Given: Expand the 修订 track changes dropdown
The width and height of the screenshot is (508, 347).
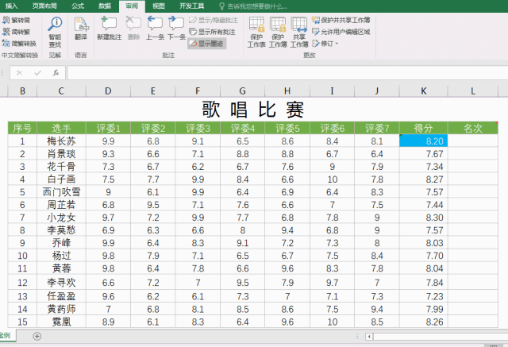Looking at the screenshot, I should (325, 44).
